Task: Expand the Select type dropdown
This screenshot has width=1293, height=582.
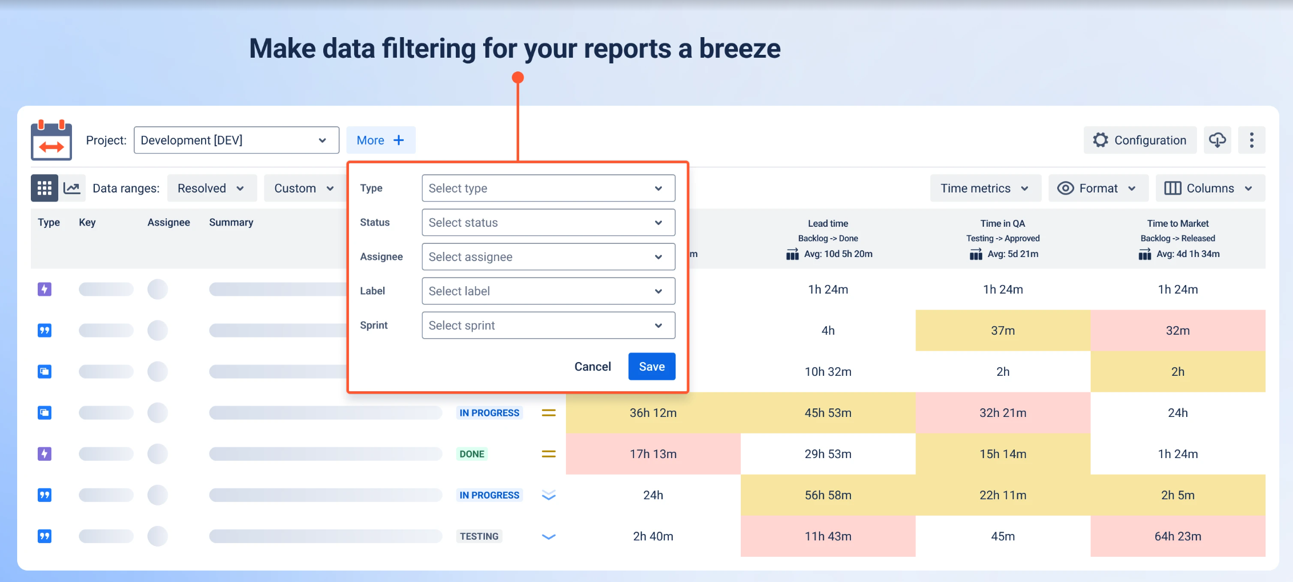Action: [x=548, y=188]
